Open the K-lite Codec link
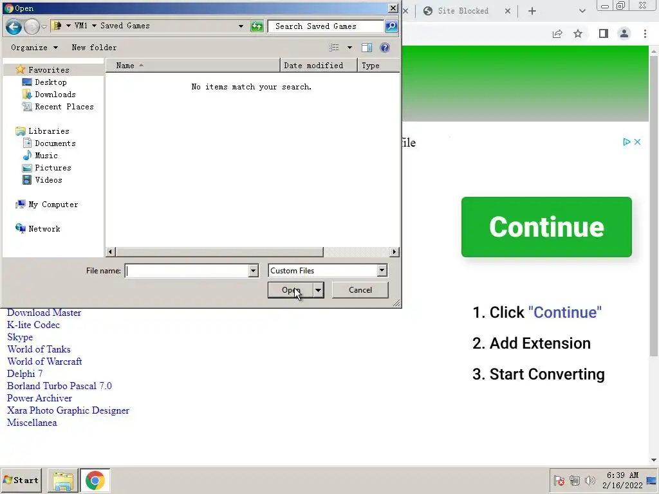Screen dimensions: 659x494 pyautogui.click(x=33, y=325)
